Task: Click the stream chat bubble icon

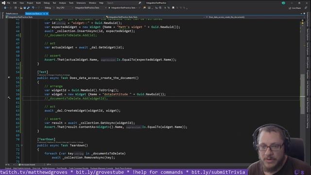Action: (x=297, y=172)
